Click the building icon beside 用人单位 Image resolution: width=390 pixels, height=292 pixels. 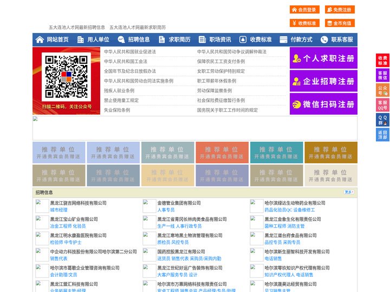pos(80,39)
